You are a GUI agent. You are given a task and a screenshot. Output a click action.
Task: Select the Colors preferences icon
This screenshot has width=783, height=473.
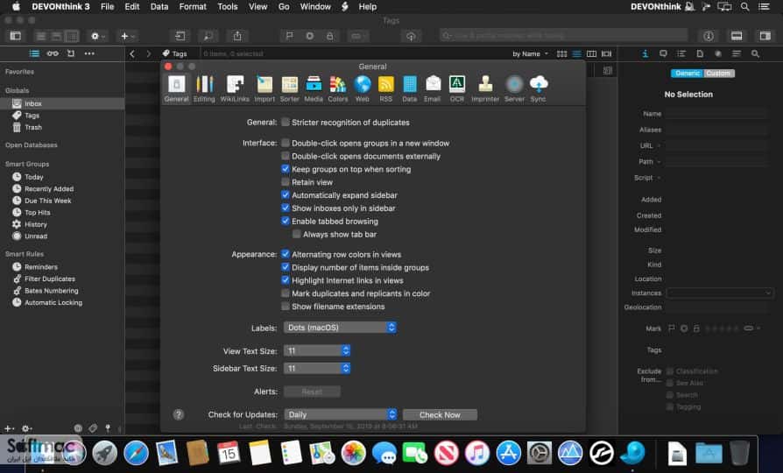coord(338,88)
